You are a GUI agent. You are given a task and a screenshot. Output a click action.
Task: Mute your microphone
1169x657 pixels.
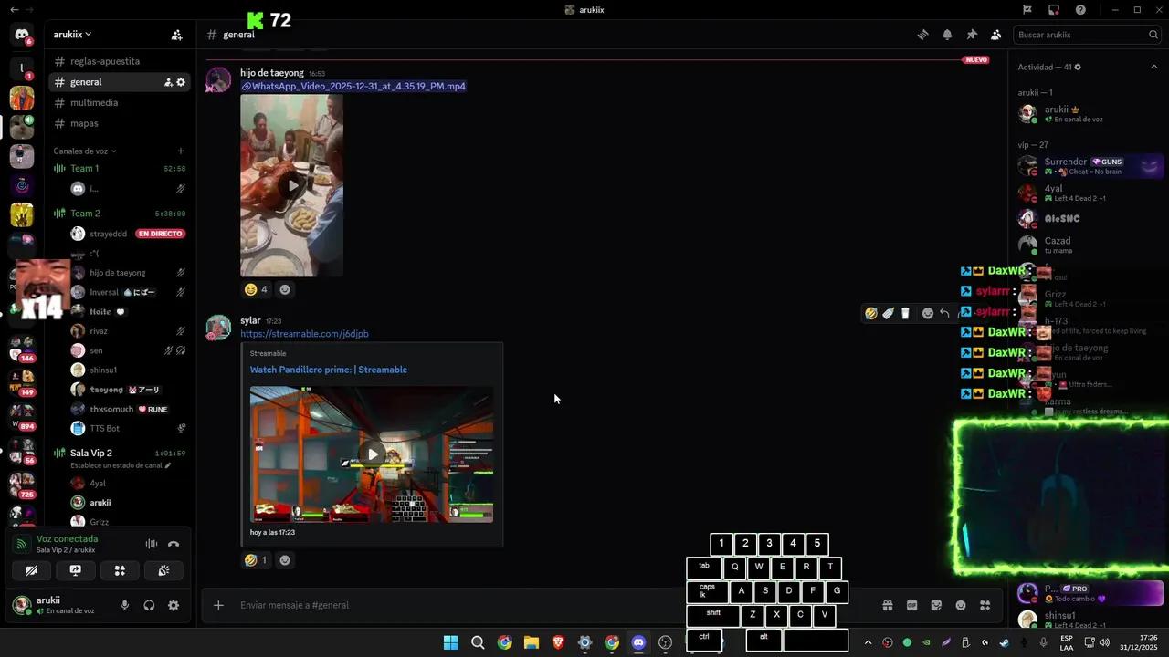124,605
